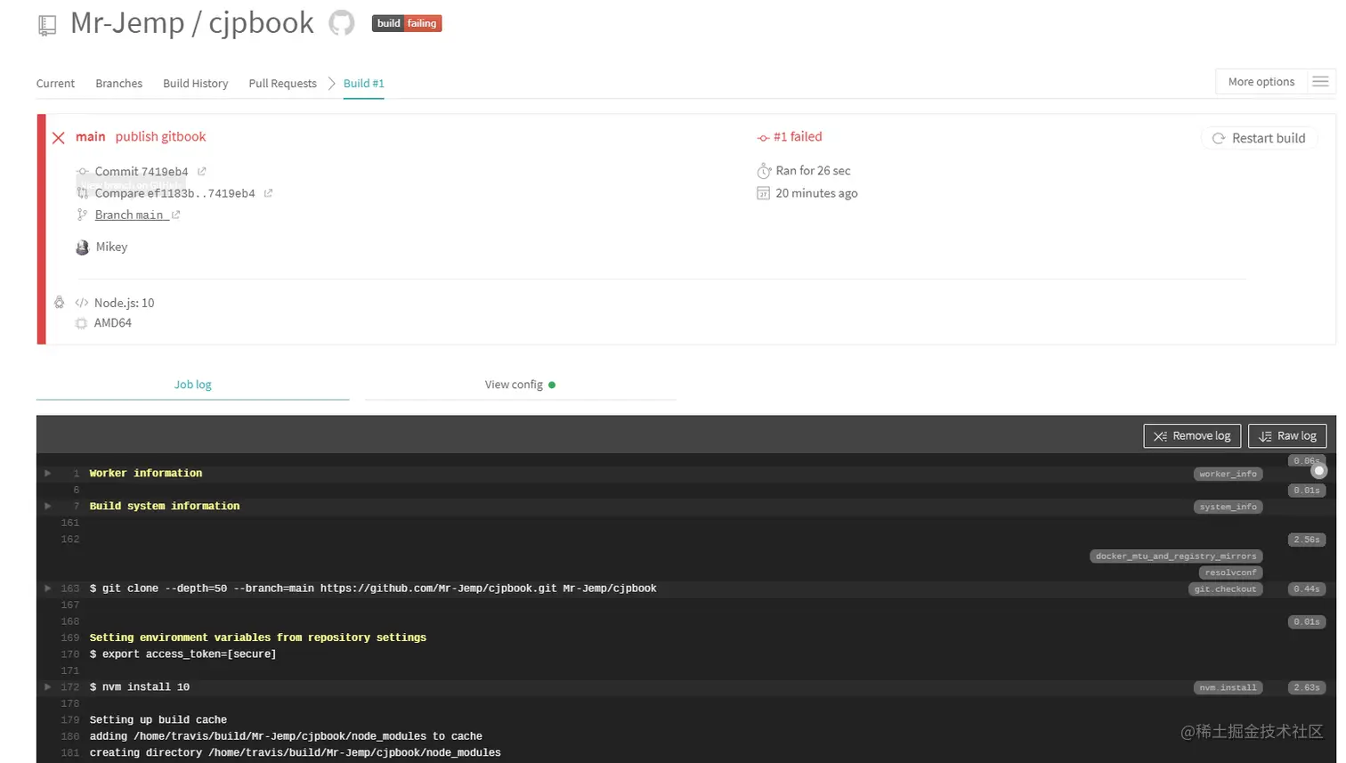Click the docker_mtu_and_registry_mirrors log tag
1346x763 pixels.
[1176, 556]
